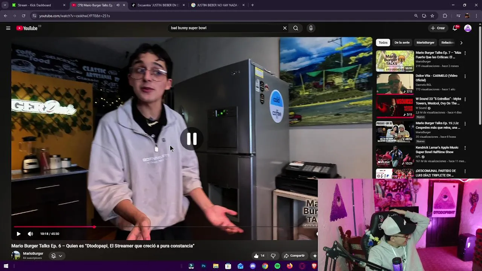The image size is (482, 271).
Task: Open more options for Ep. 15 video
Action: coord(465,123)
